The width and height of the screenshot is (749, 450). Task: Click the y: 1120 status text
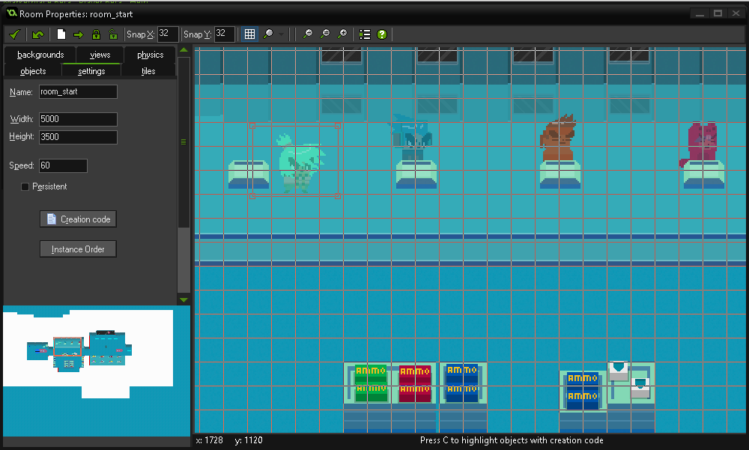click(x=249, y=440)
